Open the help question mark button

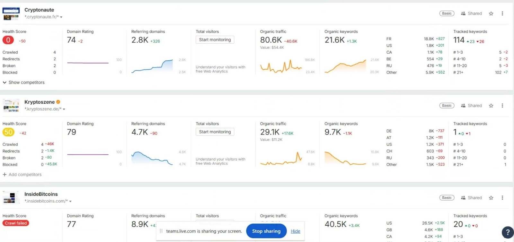coord(508,232)
